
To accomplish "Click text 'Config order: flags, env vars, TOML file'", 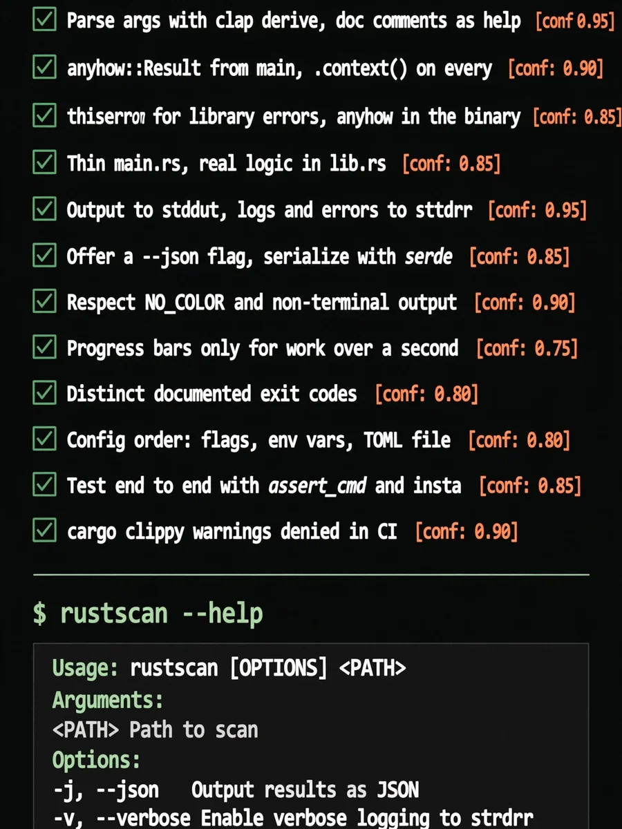I will point(258,439).
